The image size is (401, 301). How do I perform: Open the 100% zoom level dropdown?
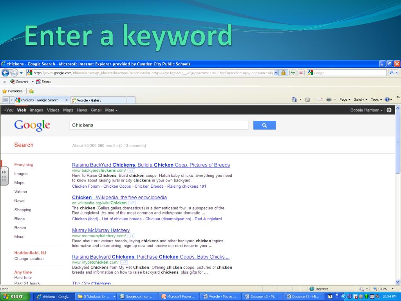(392, 289)
